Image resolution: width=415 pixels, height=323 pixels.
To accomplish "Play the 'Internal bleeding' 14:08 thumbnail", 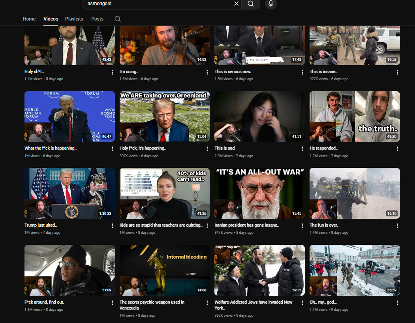I will [164, 270].
